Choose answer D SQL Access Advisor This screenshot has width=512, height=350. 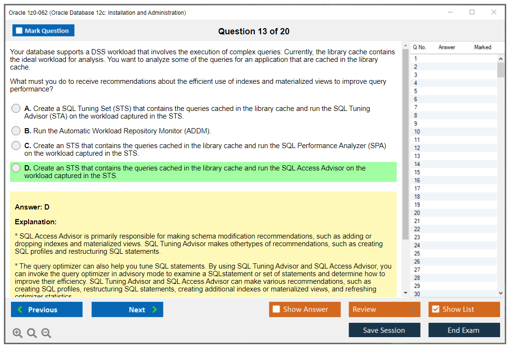click(x=16, y=168)
